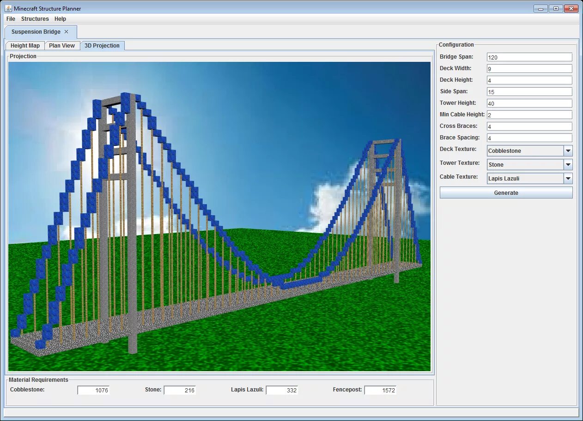Select the 3D Projection tab

[102, 46]
